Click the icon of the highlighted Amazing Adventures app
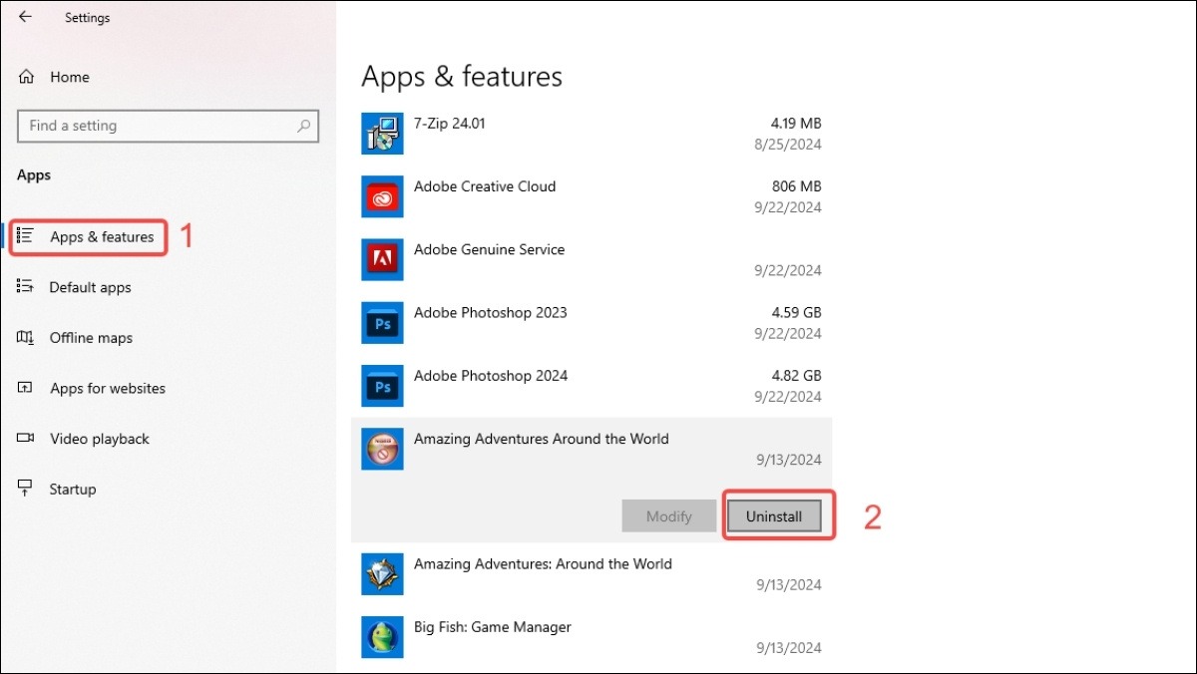Viewport: 1197px width, 674px height. click(x=382, y=449)
